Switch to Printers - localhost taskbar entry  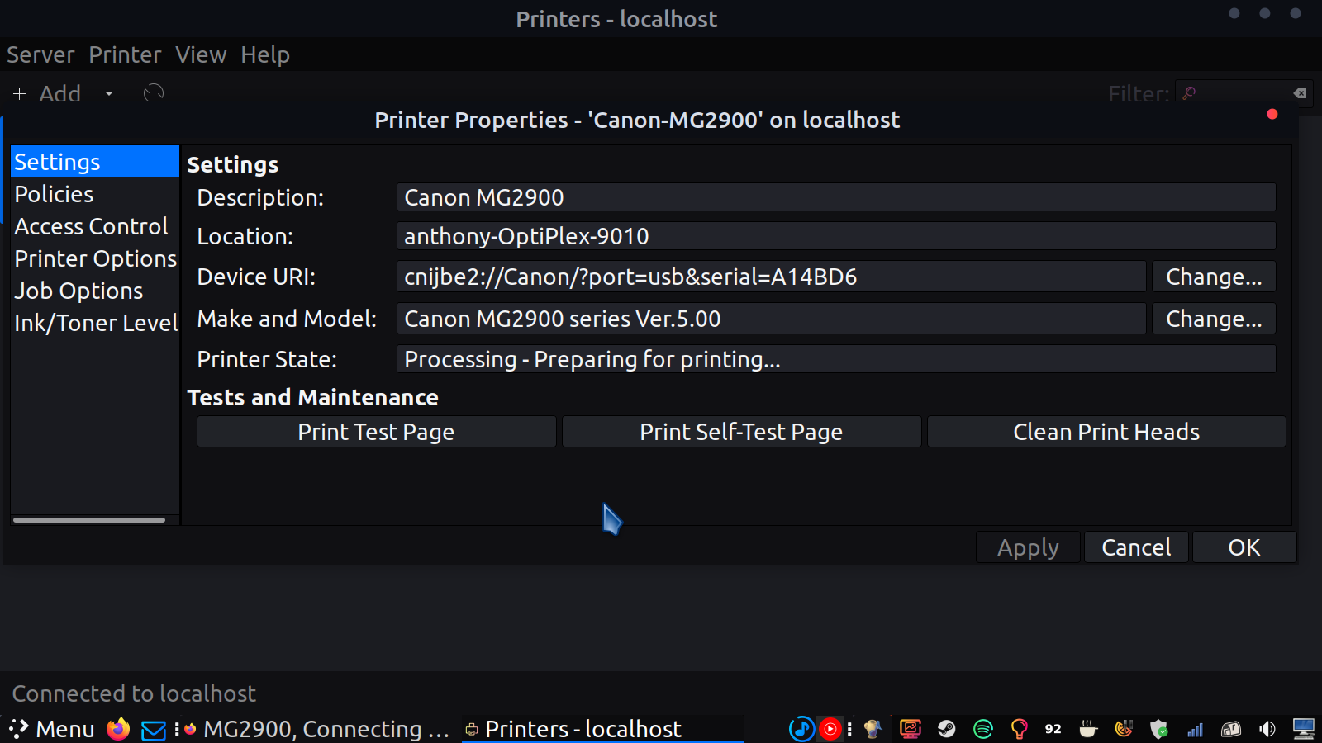pos(602,729)
